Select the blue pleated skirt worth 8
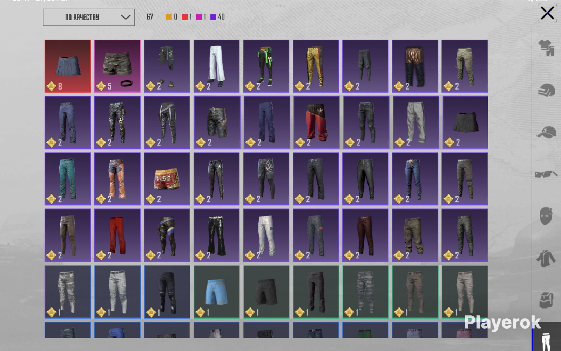The height and width of the screenshot is (351, 561). pos(68,66)
